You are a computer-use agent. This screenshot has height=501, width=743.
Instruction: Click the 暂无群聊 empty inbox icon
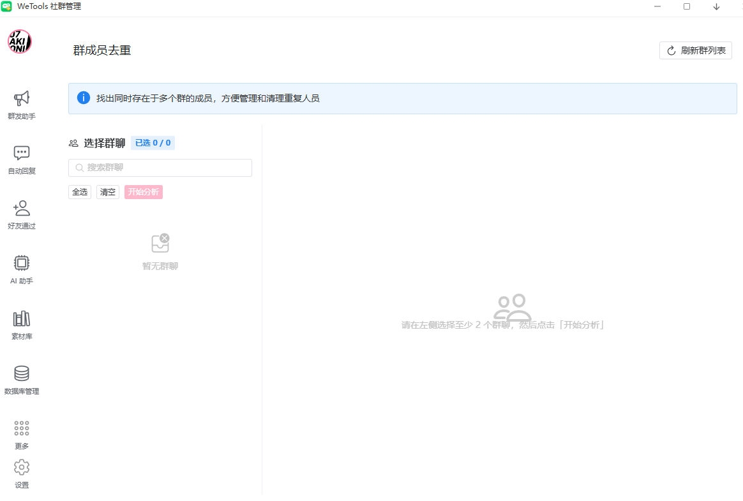pos(160,243)
